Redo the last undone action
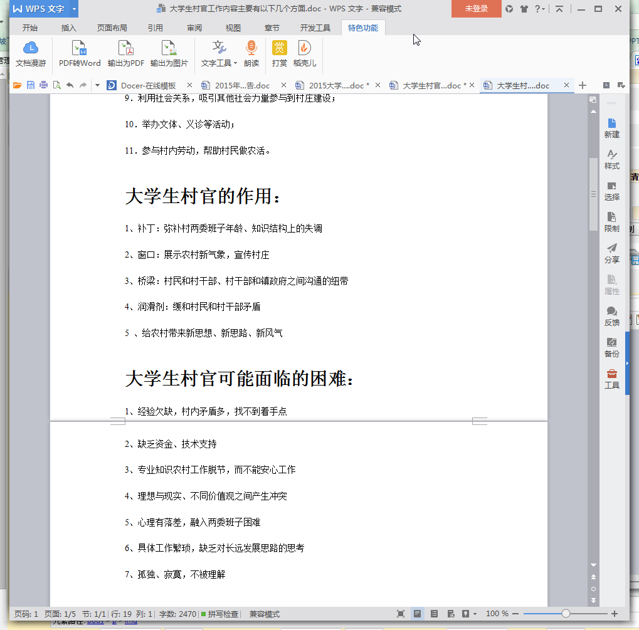639x630 pixels. click(x=83, y=85)
